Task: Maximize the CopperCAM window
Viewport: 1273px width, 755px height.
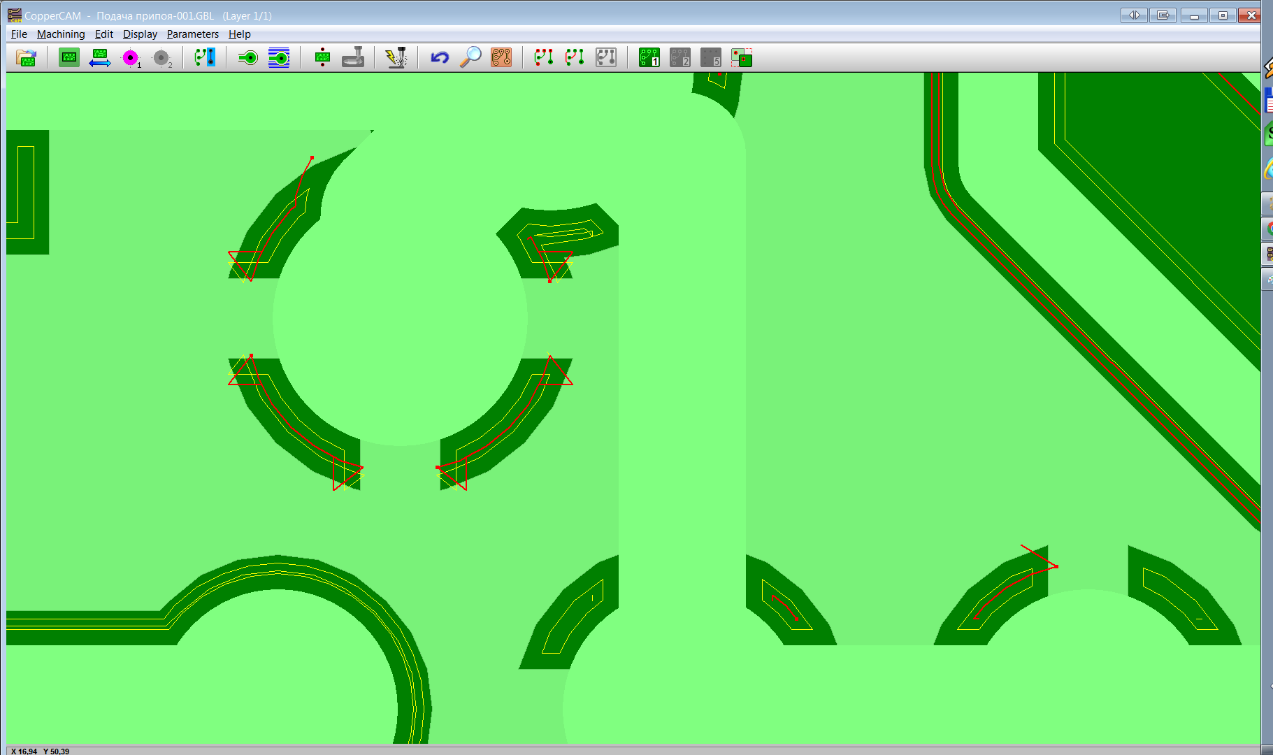Action: [1223, 15]
